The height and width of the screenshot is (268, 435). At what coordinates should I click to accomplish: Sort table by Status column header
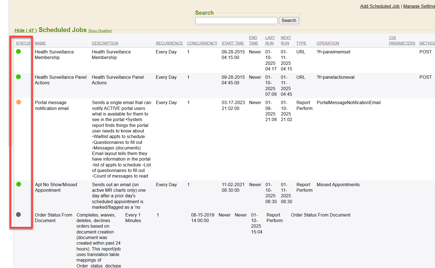[23, 43]
